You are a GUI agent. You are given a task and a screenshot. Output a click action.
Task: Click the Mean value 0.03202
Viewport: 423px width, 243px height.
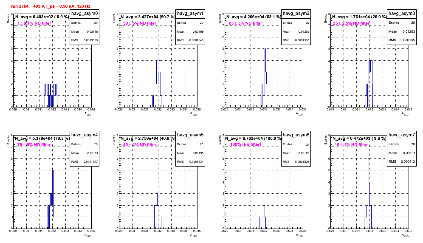click(304, 31)
